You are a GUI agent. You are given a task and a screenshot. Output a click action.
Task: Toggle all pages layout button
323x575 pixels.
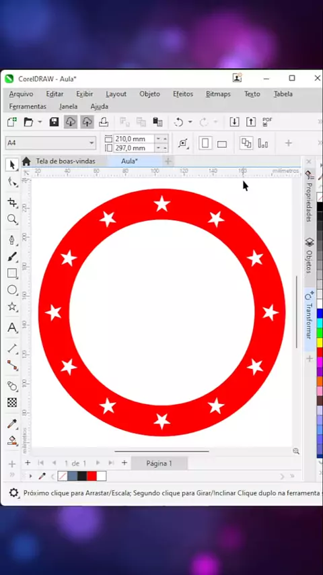coord(246,143)
